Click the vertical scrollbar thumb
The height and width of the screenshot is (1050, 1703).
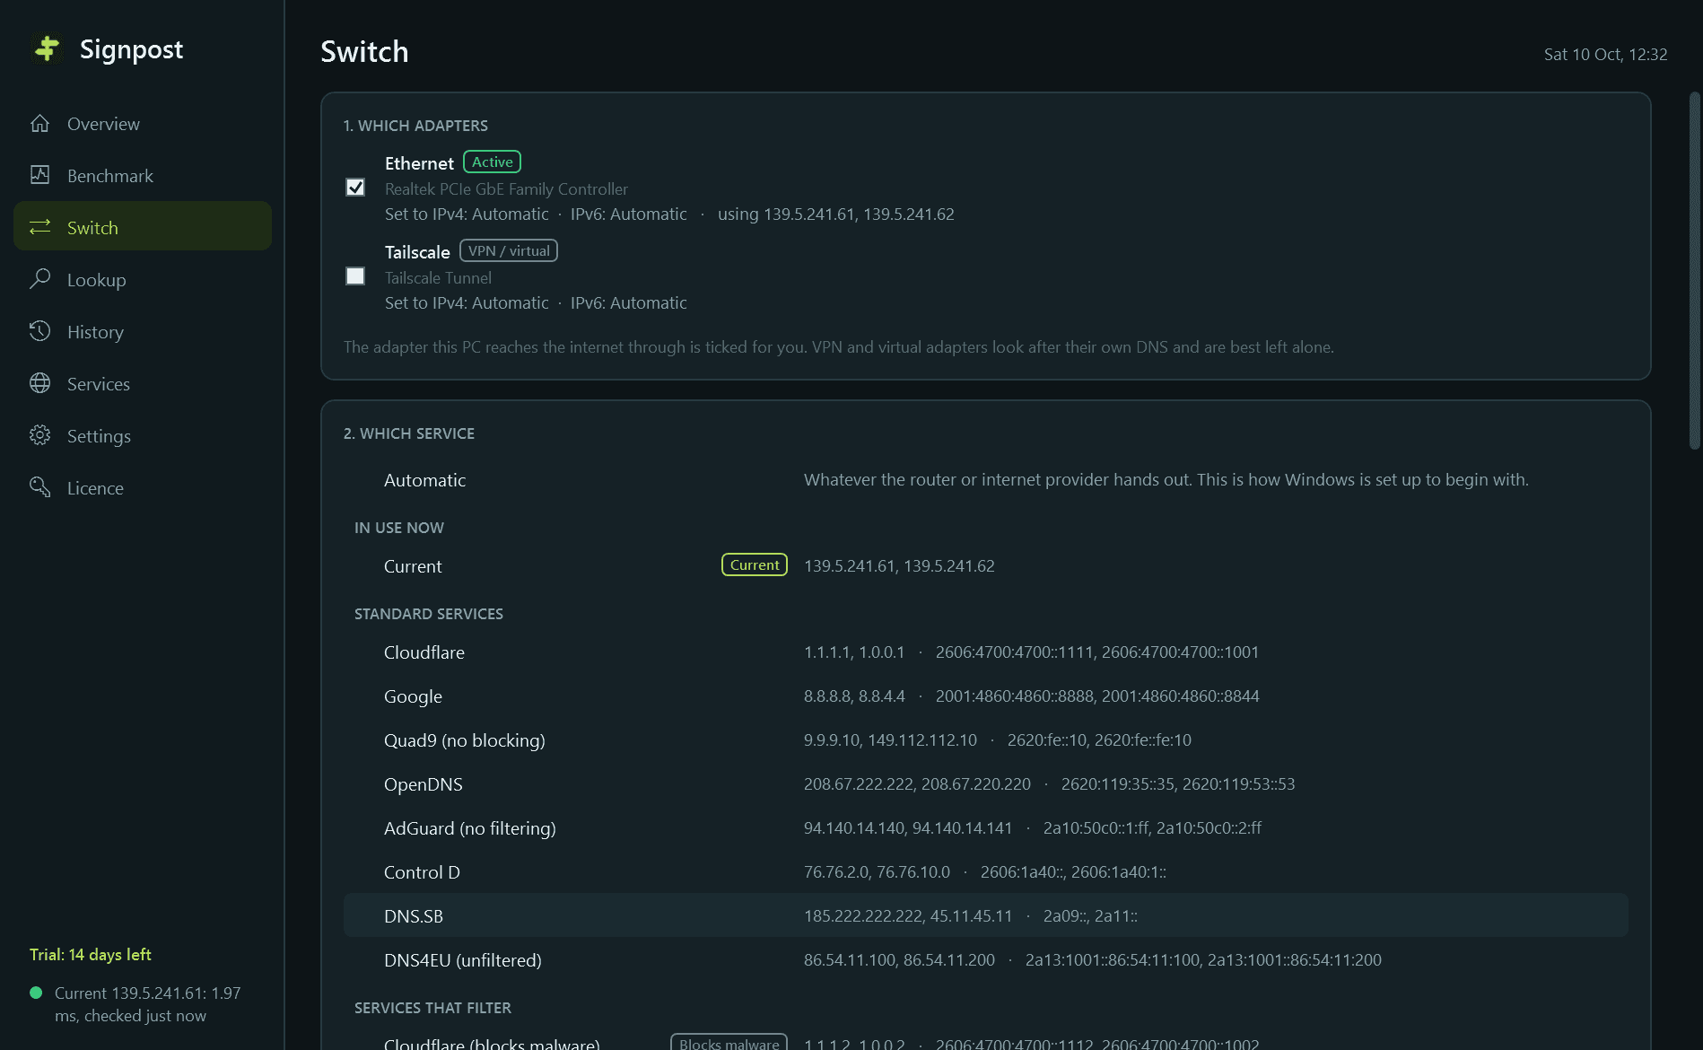pyautogui.click(x=1694, y=270)
